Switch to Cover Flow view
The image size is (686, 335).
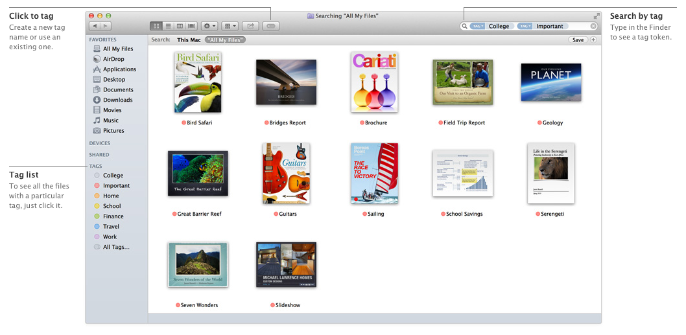192,26
